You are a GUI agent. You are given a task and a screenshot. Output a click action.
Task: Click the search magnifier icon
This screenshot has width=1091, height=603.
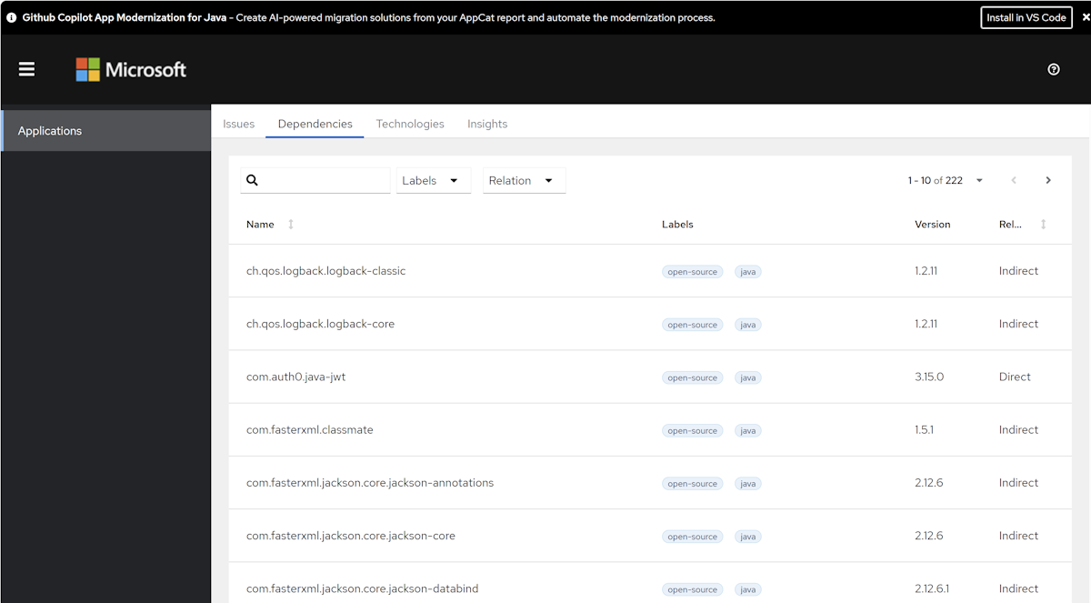click(x=253, y=180)
